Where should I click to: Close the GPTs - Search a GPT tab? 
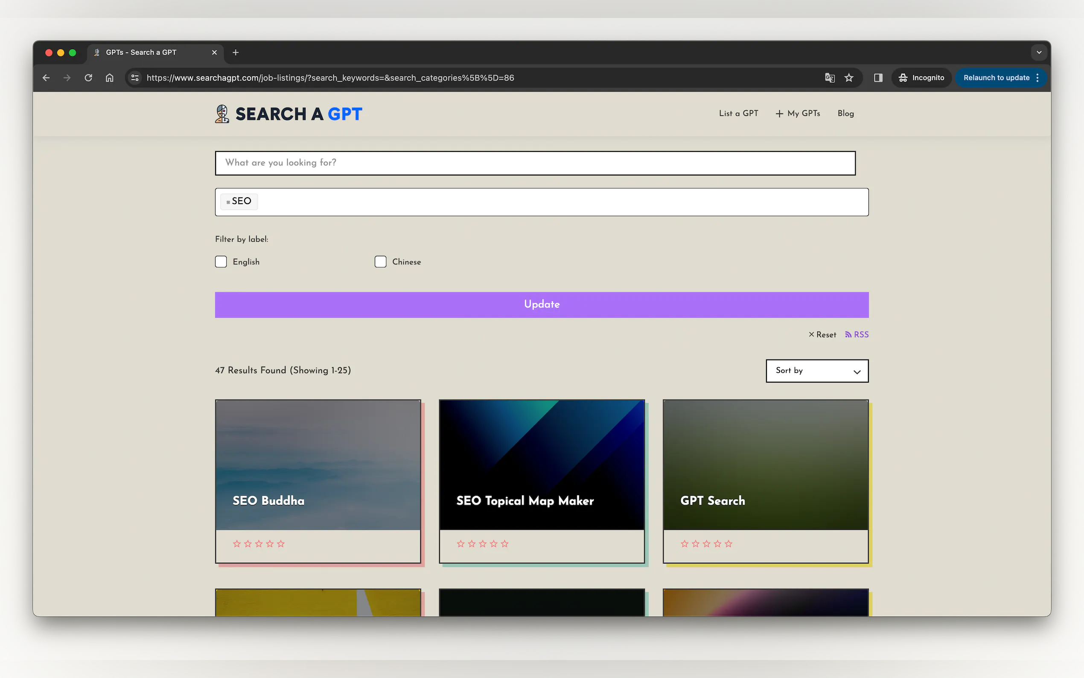[x=214, y=53]
